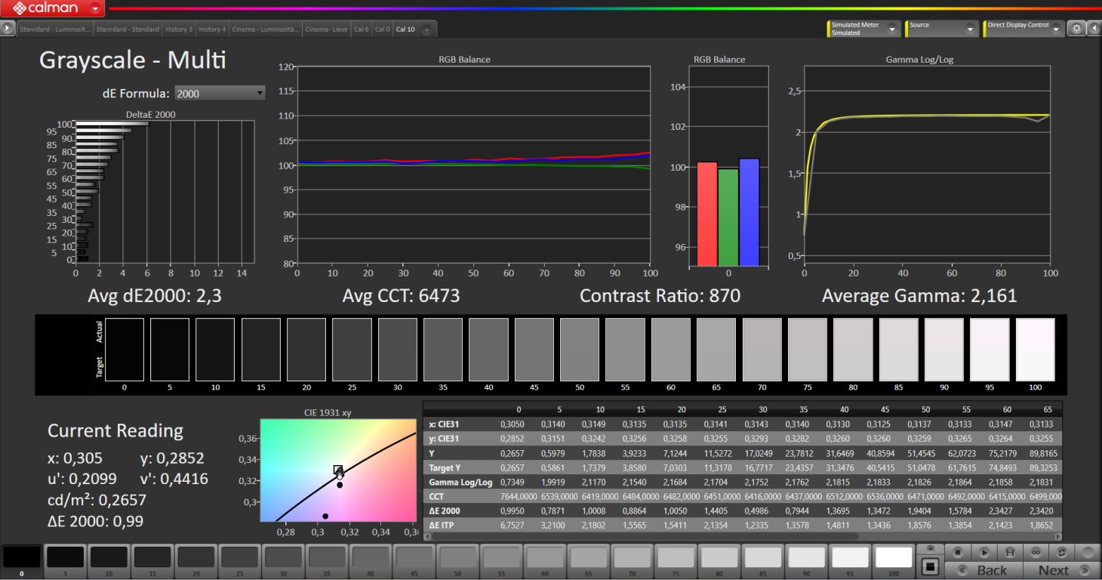This screenshot has width=1102, height=580.
Task: Select the Cal 6 tab
Action: [x=362, y=29]
